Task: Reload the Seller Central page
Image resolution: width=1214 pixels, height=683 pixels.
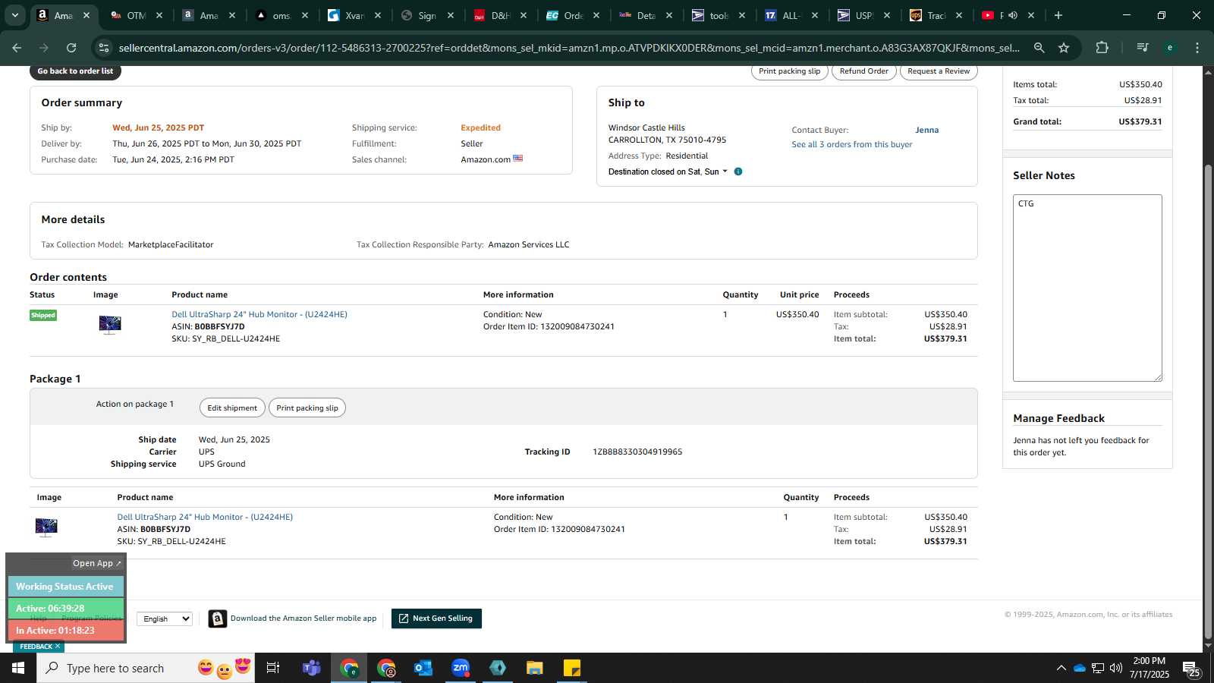Action: coord(71,48)
